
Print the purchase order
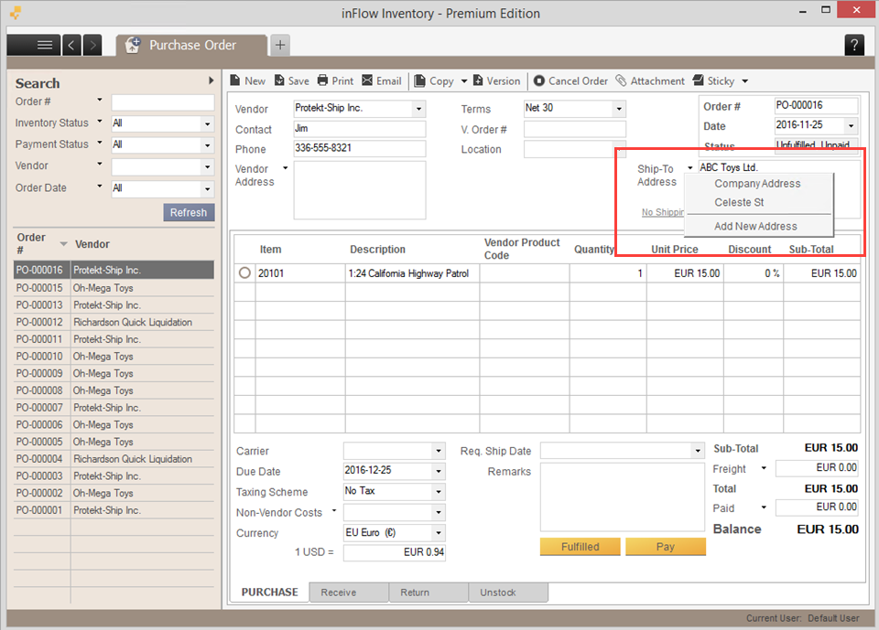[x=335, y=80]
